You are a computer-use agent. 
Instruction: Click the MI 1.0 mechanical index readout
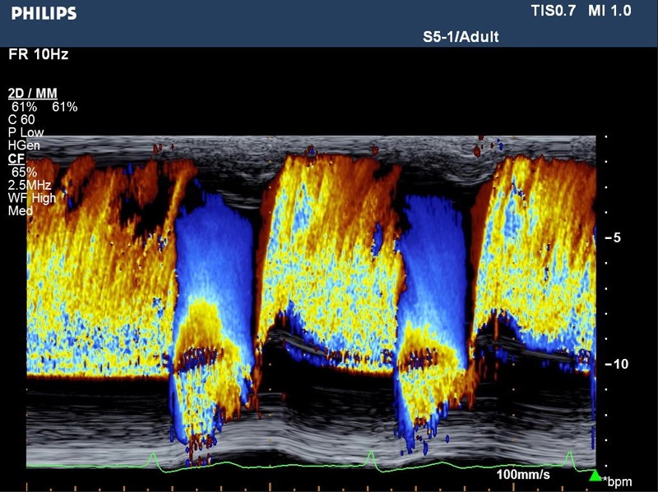[617, 11]
